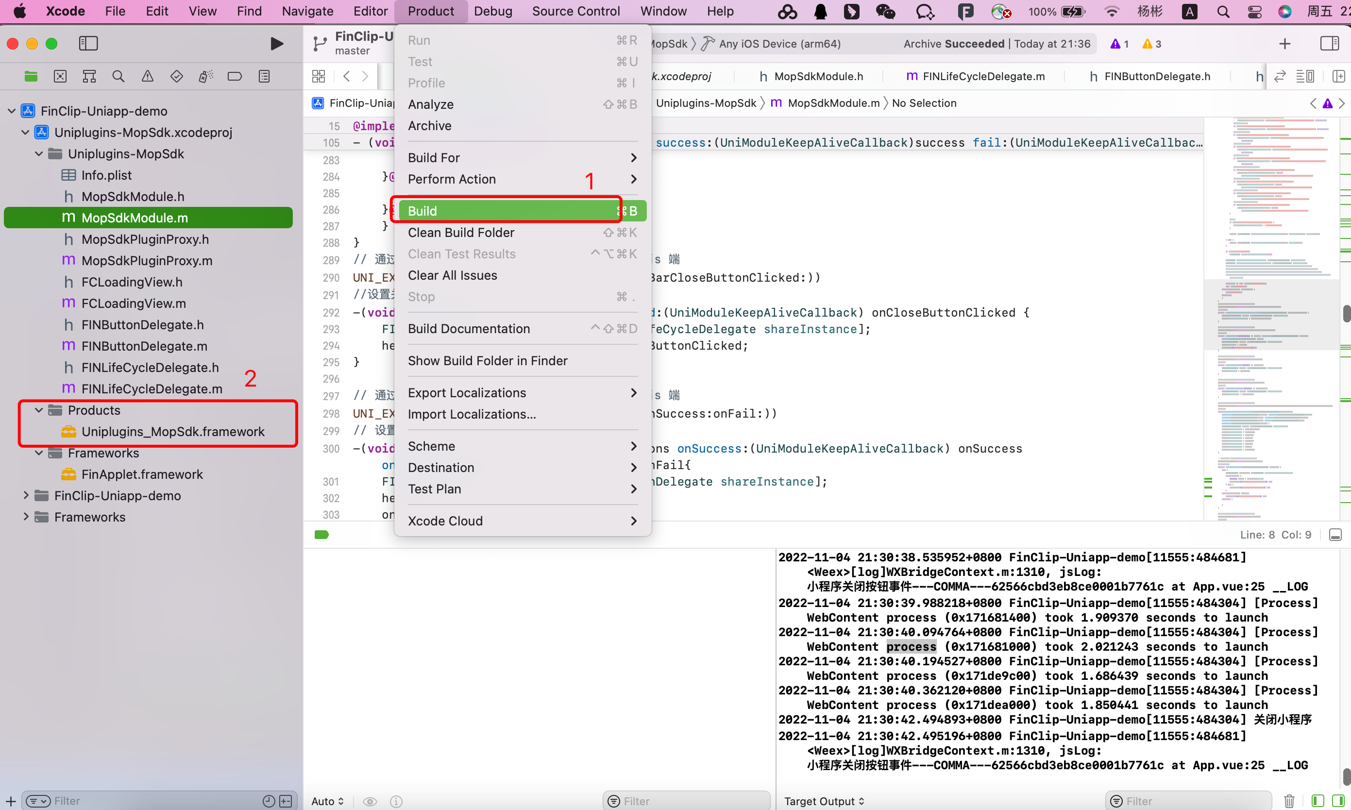This screenshot has height=810, width=1351.
Task: Choose Clean Build Folder menu item
Action: (523, 233)
